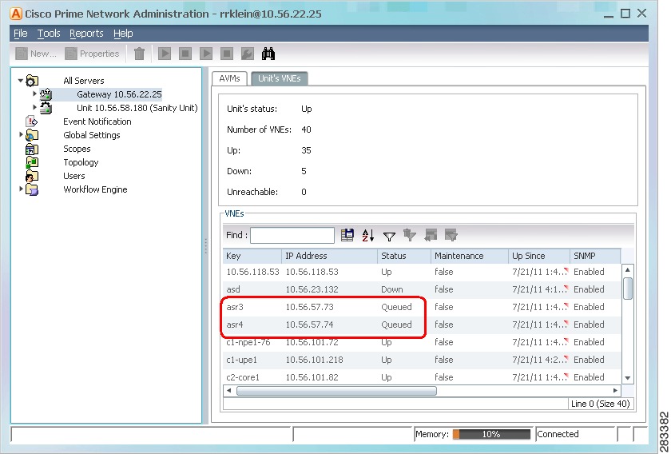The height and width of the screenshot is (454, 671).
Task: Sort by the Maintenance column header
Action: (470, 256)
